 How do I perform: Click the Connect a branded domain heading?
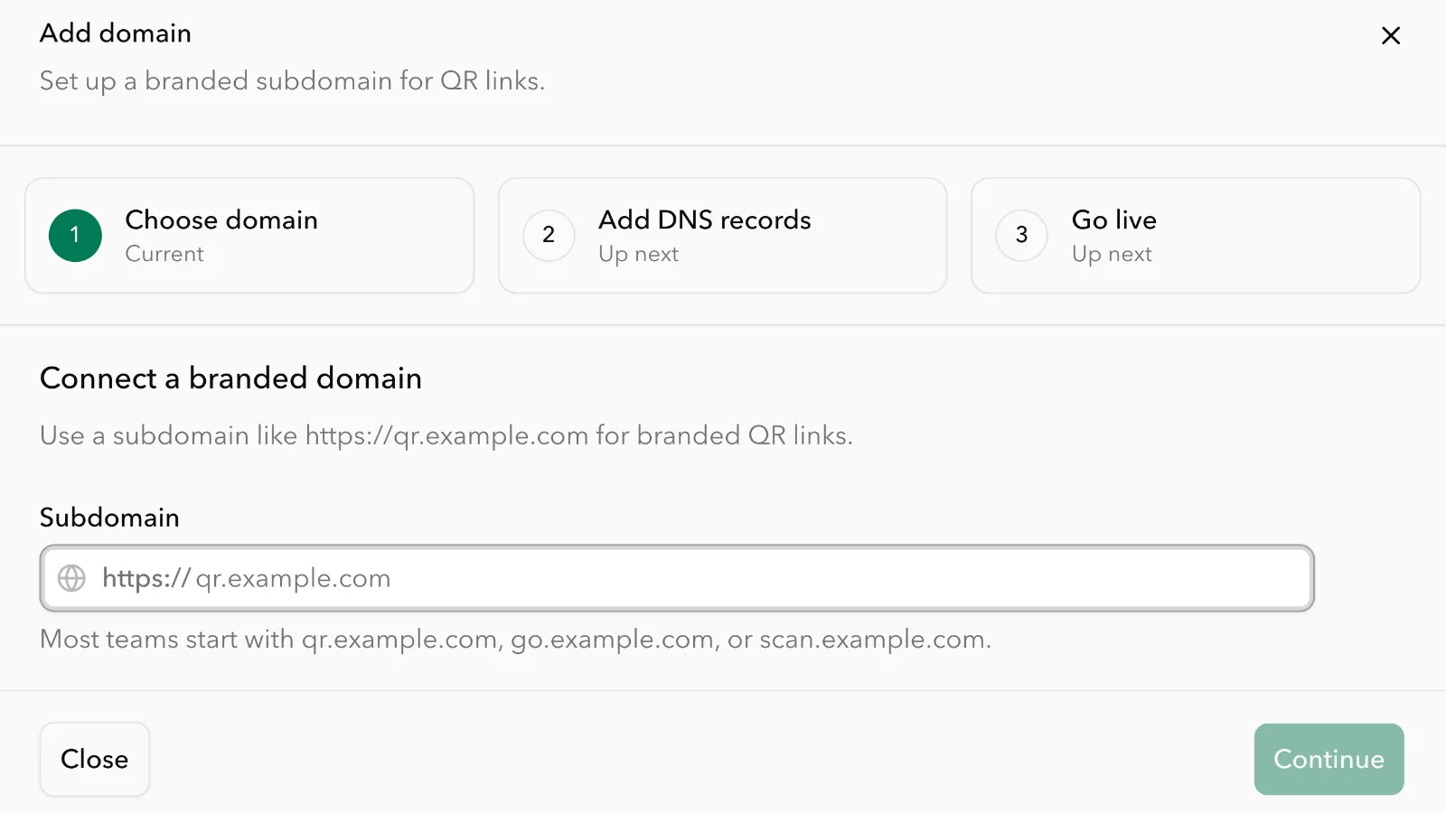tap(230, 378)
